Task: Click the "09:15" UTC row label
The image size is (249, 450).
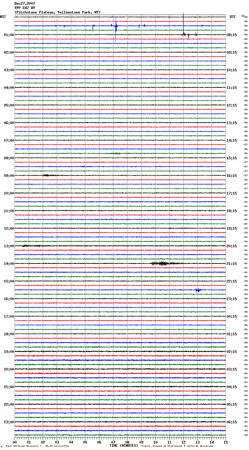Action: coord(232,53)
